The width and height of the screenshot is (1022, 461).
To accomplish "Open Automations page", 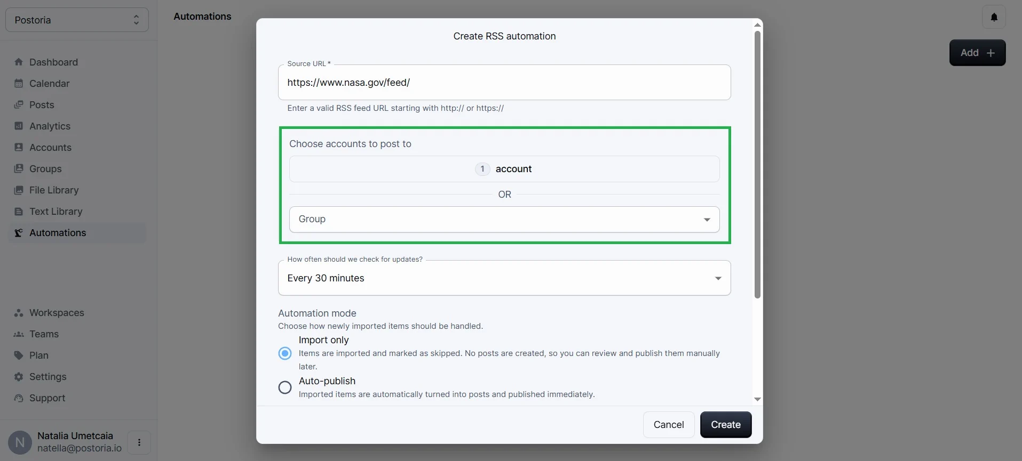I will tap(77, 232).
